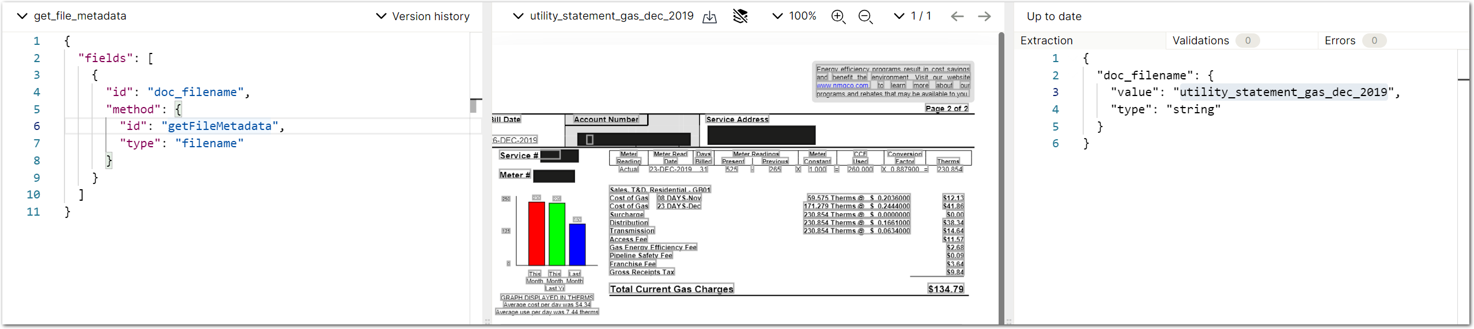
Task: Open the Version history dropdown
Action: [423, 16]
